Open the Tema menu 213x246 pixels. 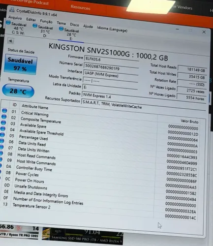61,23
